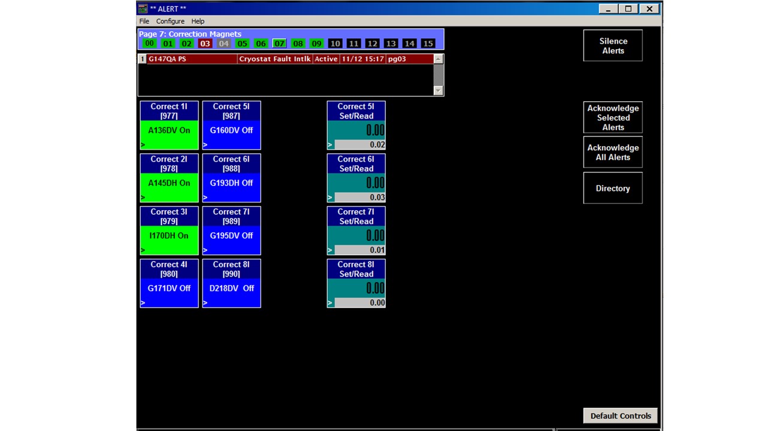Select page 15 in page bar

(428, 44)
